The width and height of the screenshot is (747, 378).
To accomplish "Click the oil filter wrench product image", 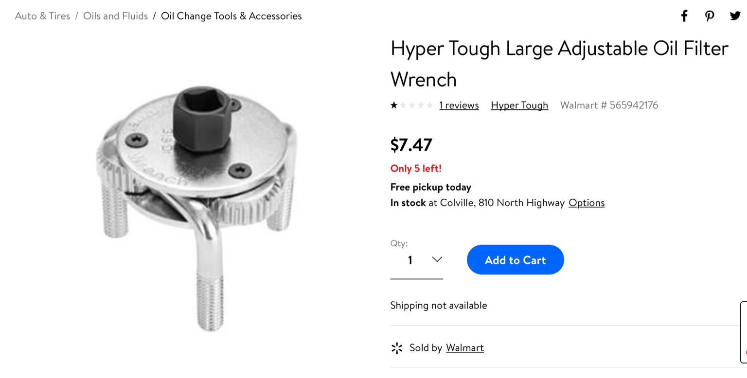I will click(x=197, y=206).
